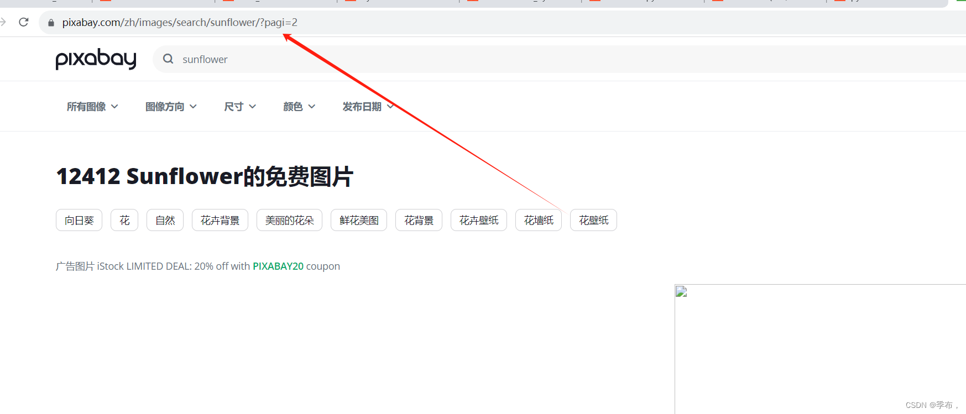Choose the 自然 tag

click(165, 220)
